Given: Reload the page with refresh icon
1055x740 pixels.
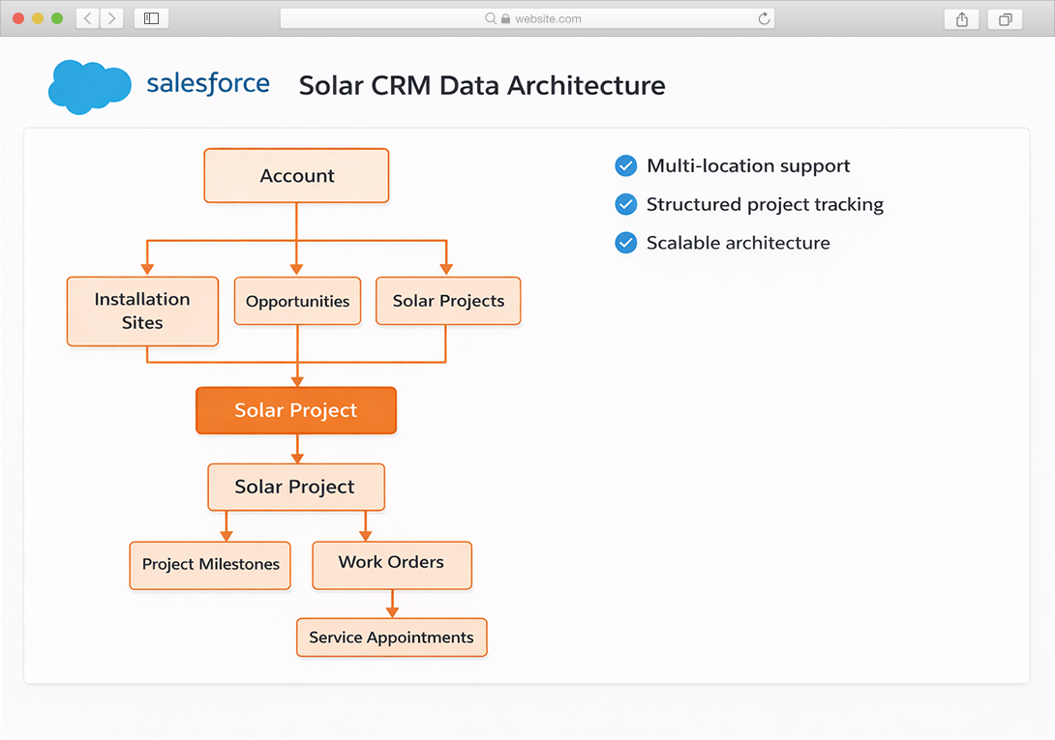Looking at the screenshot, I should click(x=764, y=18).
